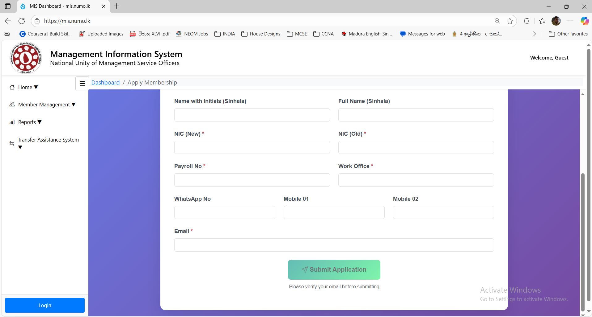Click the hamburger sidebar toggle icon

[x=82, y=84]
